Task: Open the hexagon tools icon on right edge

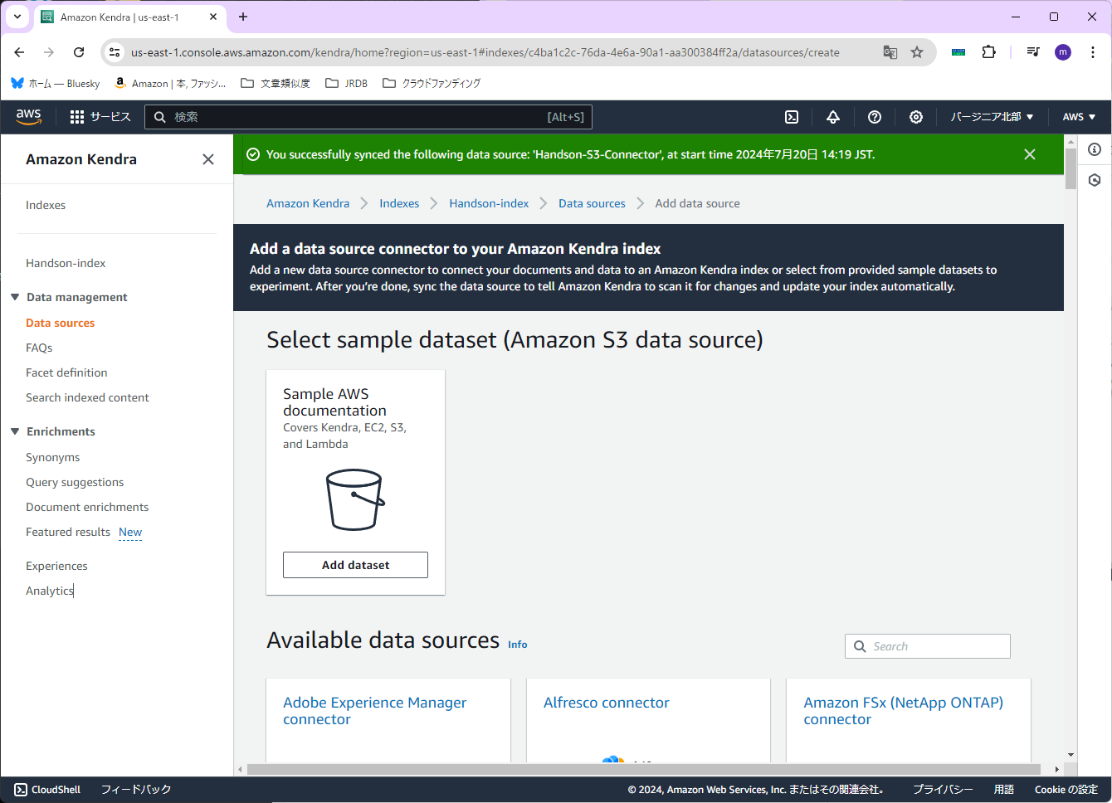Action: [1095, 180]
